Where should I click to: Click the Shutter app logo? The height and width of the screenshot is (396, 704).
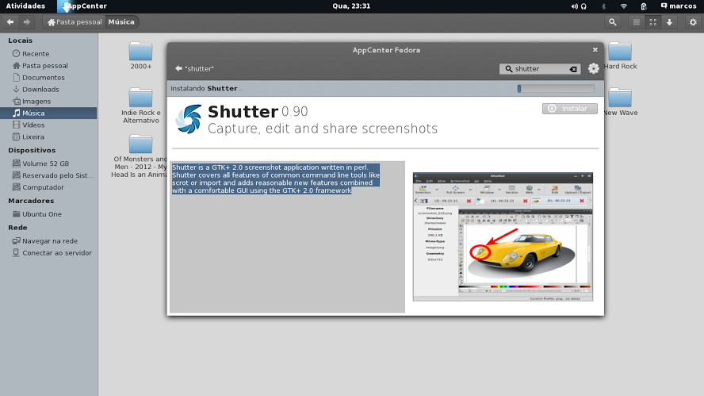pyautogui.click(x=188, y=119)
